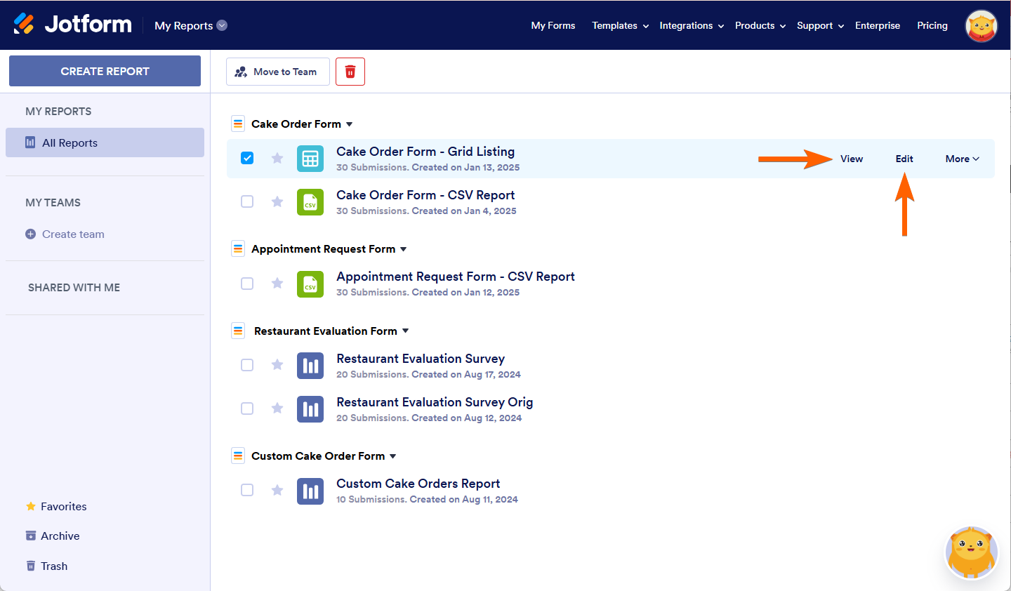The width and height of the screenshot is (1011, 591).
Task: Click the bar chart icon for Custom Cake Orders Report
Action: (x=310, y=490)
